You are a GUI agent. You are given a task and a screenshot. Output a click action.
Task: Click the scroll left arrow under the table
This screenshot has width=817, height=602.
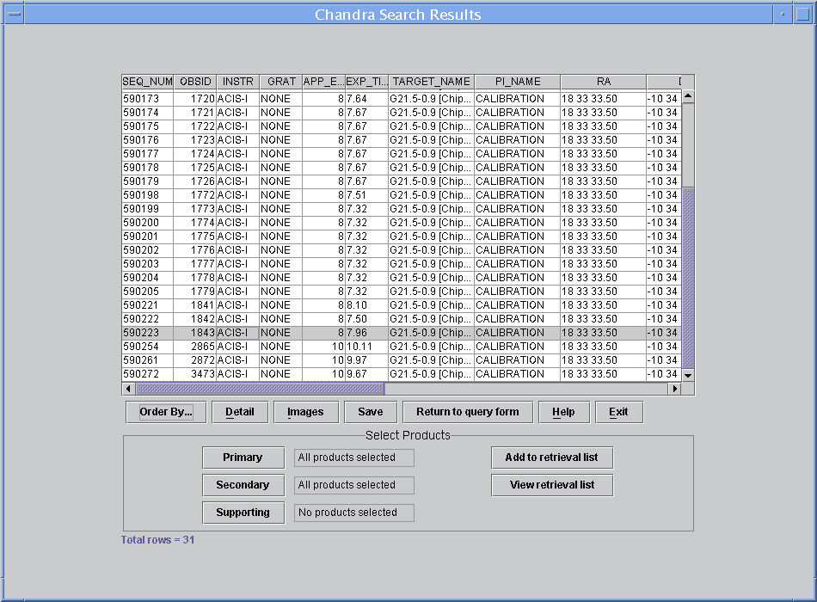128,389
